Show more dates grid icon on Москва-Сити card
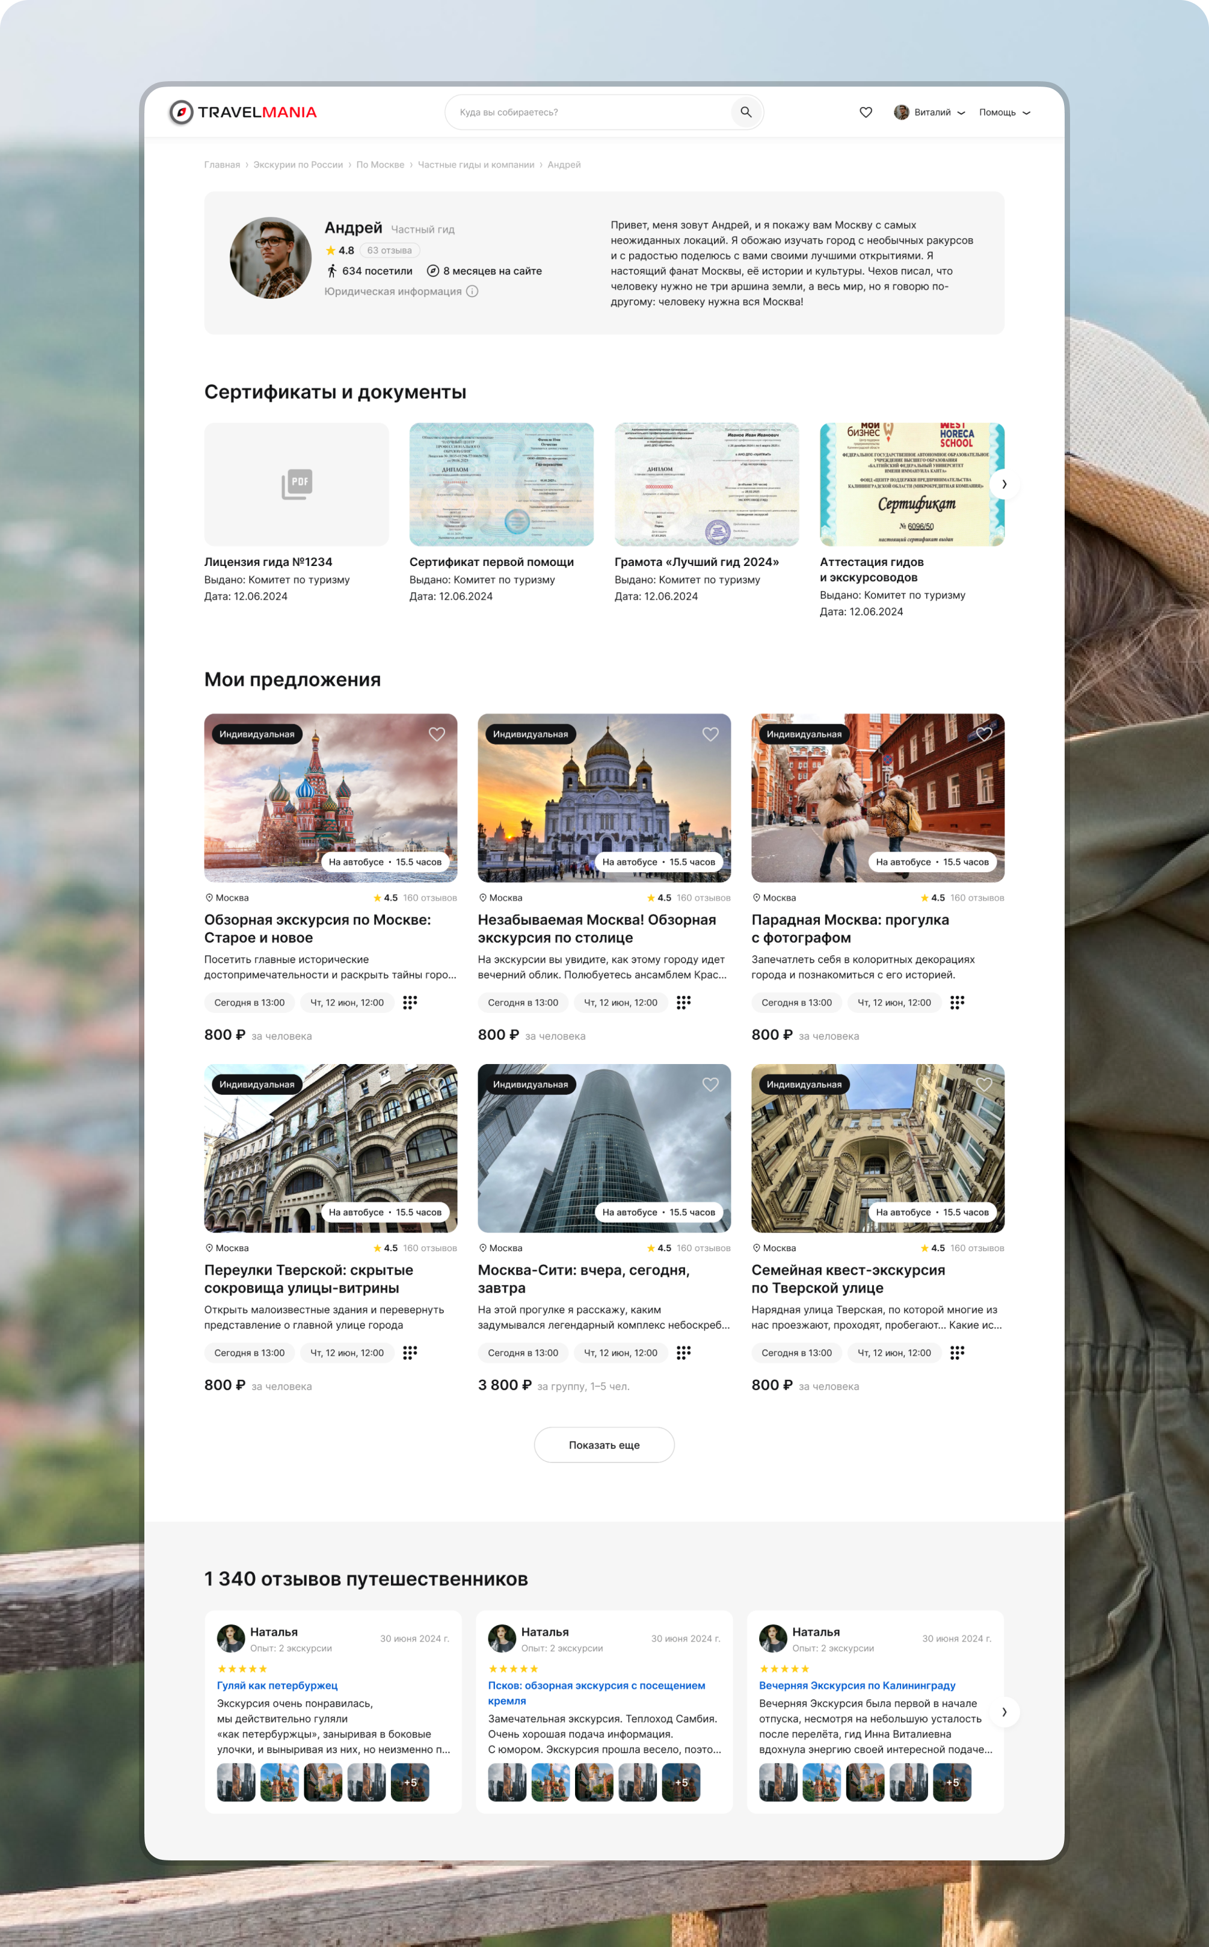The height and width of the screenshot is (1947, 1209). tap(683, 1352)
